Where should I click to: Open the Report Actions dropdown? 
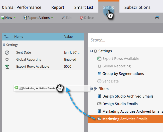(x=38, y=18)
